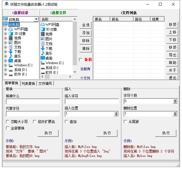Open the 此电脑 directory dropdown
Image resolution: width=182 pixels, height=169 pixels.
click(x=36, y=19)
